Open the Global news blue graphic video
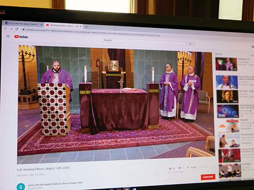The width and height of the screenshot is (254, 190). click(228, 111)
